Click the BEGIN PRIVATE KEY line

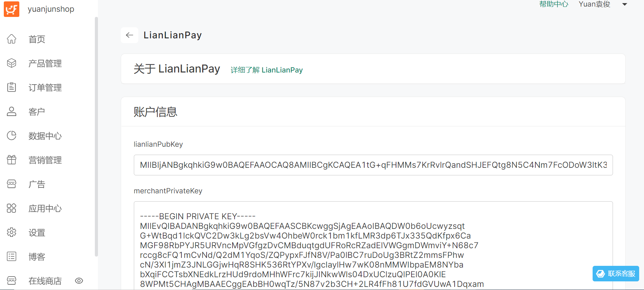pos(198,216)
